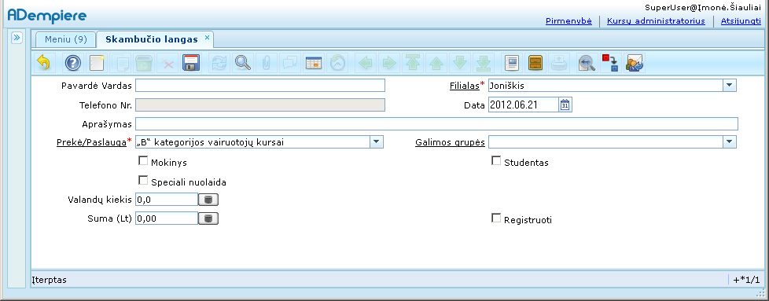
Task: Switch to the Meniu (9) tab
Action: pyautogui.click(x=66, y=39)
